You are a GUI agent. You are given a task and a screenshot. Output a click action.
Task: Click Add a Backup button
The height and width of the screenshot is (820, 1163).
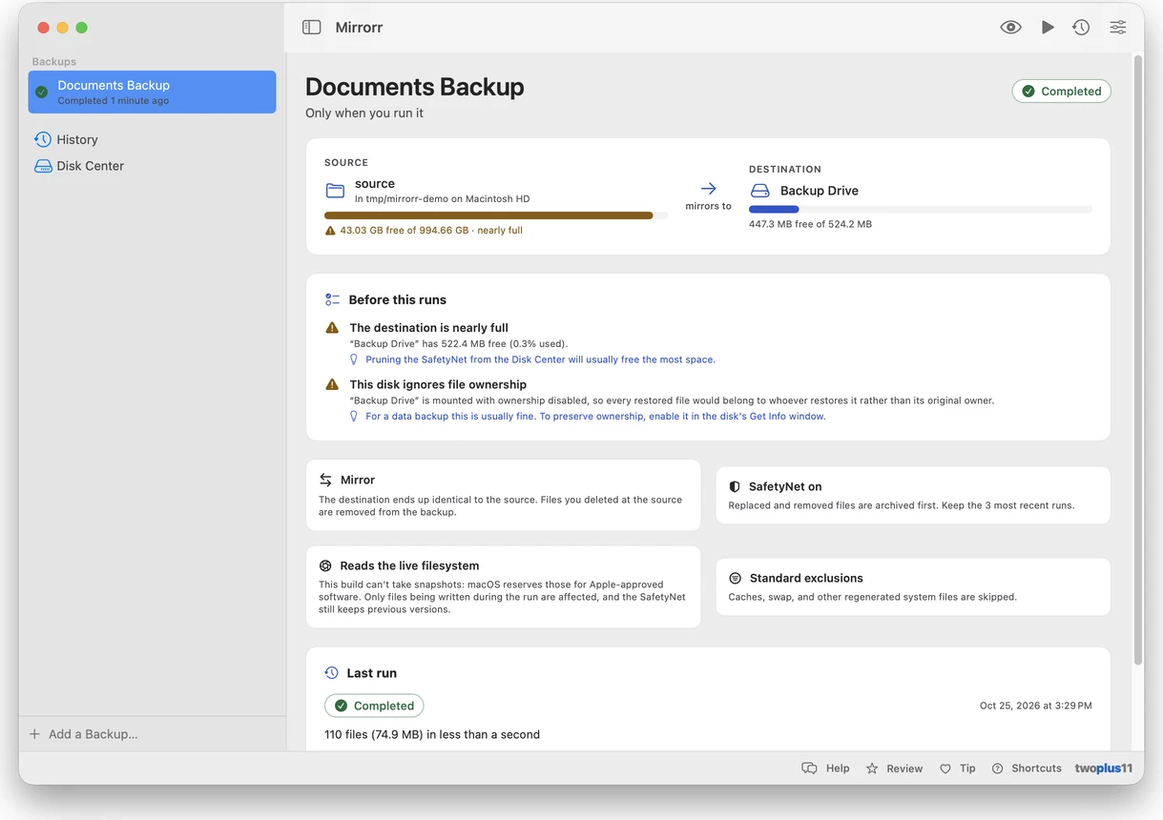(x=84, y=734)
